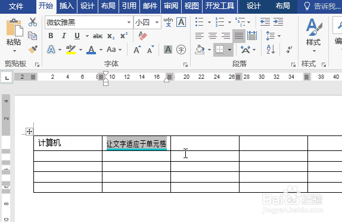Viewport: 342px width, 222px height.
Task: Click the 计算机 table cell
Action: click(x=68, y=143)
